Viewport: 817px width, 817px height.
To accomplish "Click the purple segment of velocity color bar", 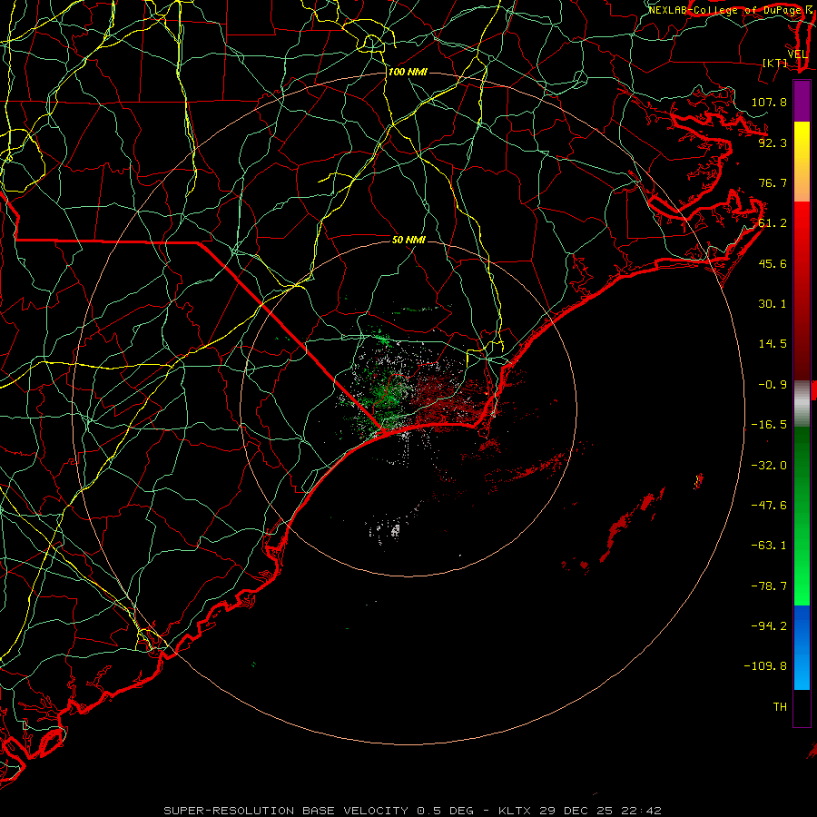I will click(802, 101).
